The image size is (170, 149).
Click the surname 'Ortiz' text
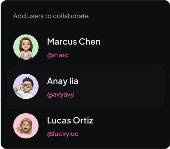pyautogui.click(x=83, y=120)
